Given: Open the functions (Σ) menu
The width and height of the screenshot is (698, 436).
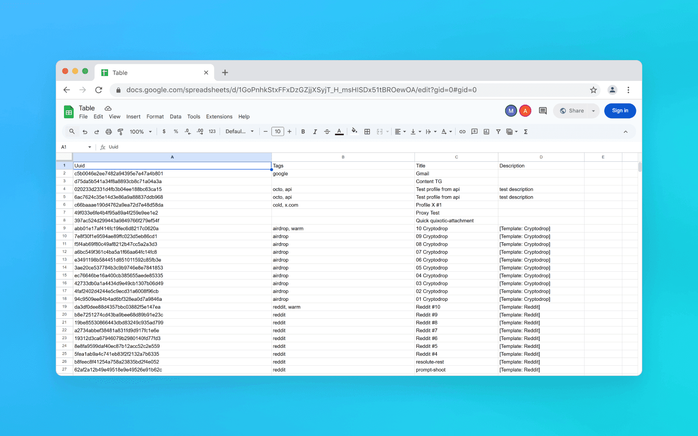Looking at the screenshot, I should (x=525, y=131).
